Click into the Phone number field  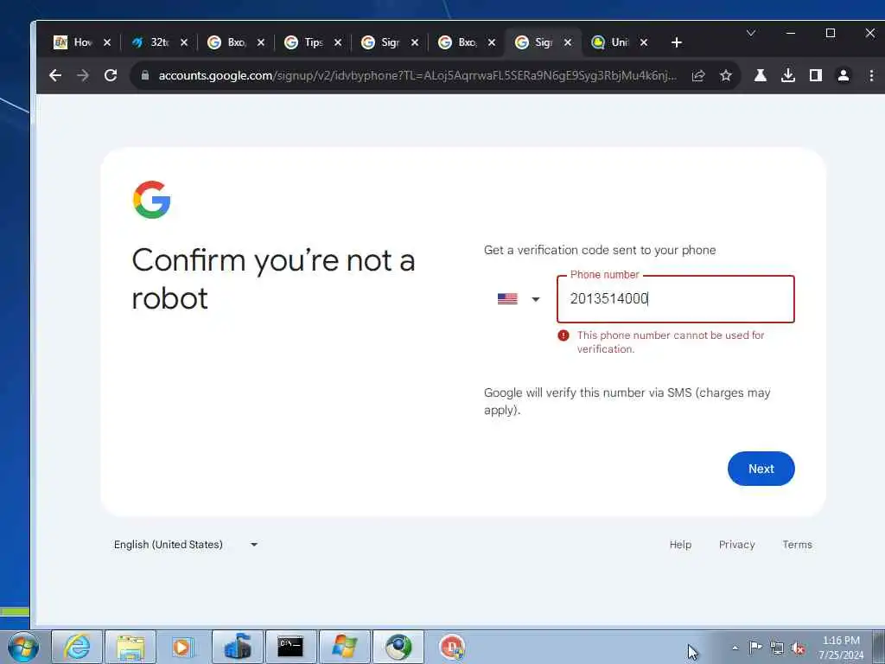[x=676, y=298]
